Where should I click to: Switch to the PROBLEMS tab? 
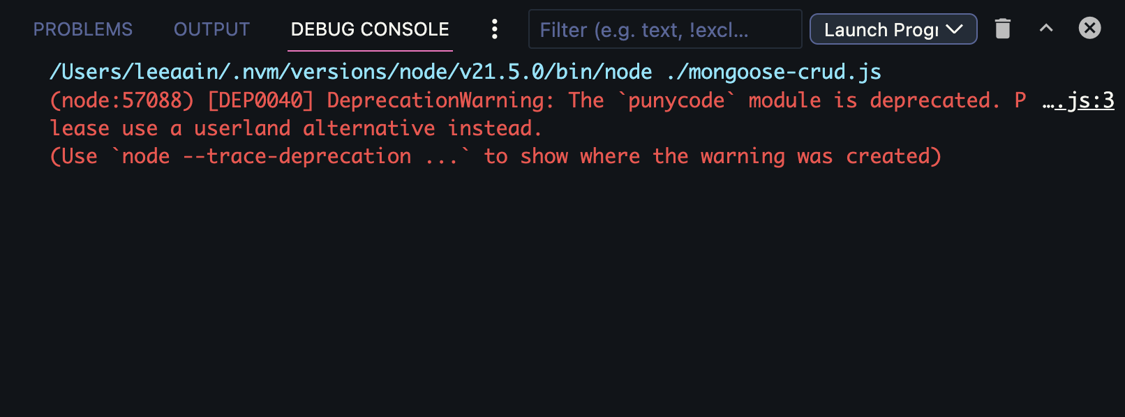click(83, 29)
